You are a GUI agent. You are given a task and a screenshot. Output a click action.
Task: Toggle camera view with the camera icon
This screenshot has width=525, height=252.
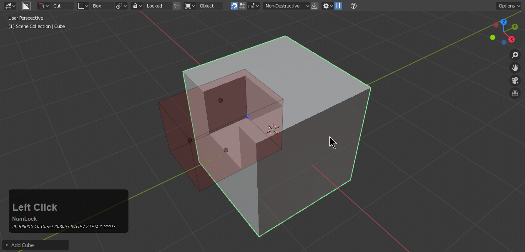click(x=515, y=81)
